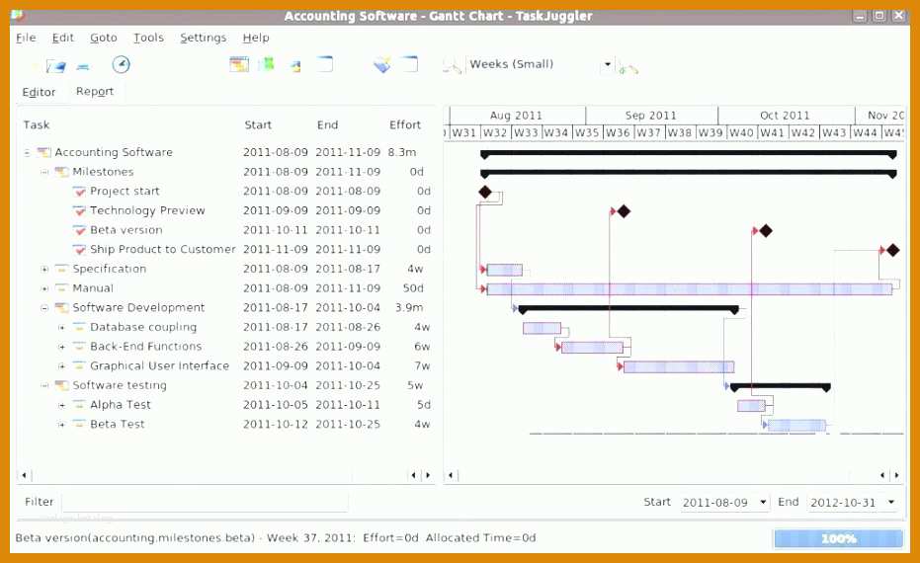Expand the Alpha Test node
Viewport: 920px width, 563px height.
(x=61, y=405)
